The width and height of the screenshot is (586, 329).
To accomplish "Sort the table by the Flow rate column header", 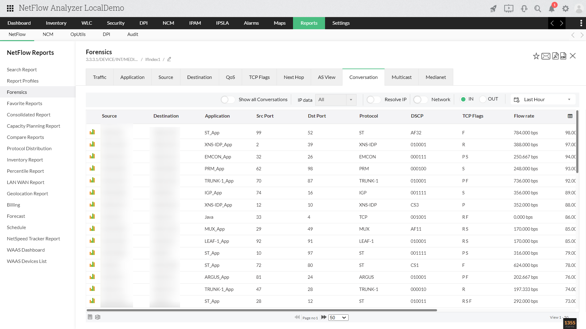I will point(524,116).
